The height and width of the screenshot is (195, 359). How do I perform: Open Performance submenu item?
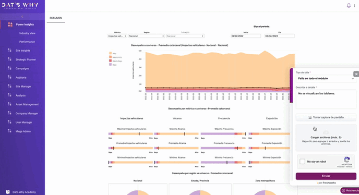pos(27,42)
